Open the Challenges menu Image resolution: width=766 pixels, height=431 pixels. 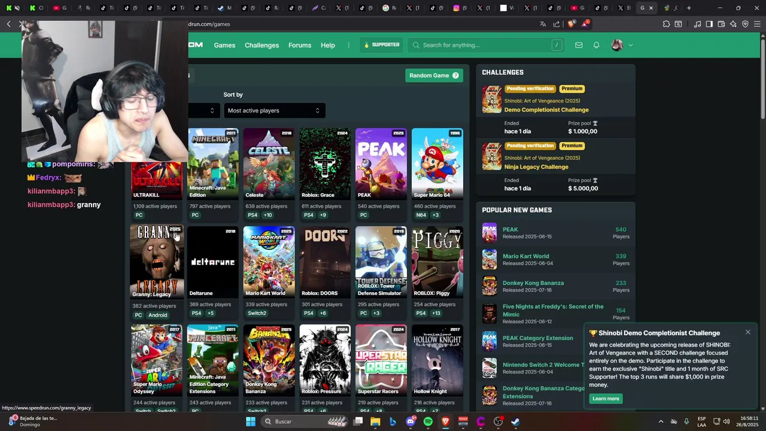(x=262, y=45)
